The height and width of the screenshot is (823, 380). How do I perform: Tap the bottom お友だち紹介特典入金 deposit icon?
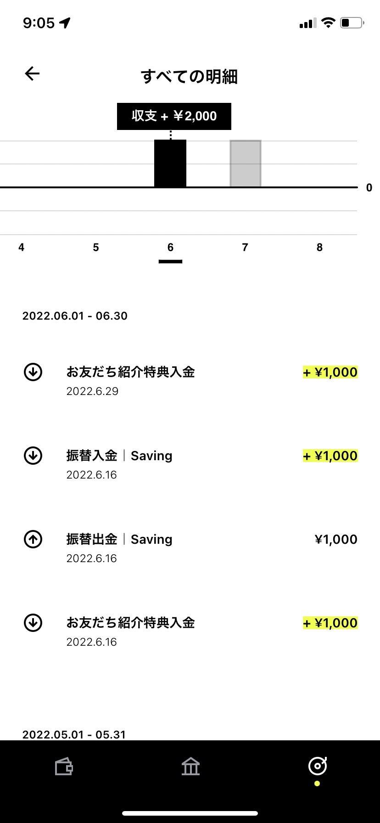tap(33, 623)
